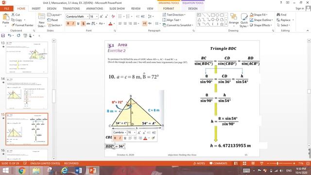Image resolution: width=311 pixels, height=175 pixels.
Task: Apply bulleted list formatting
Action: coord(120,17)
